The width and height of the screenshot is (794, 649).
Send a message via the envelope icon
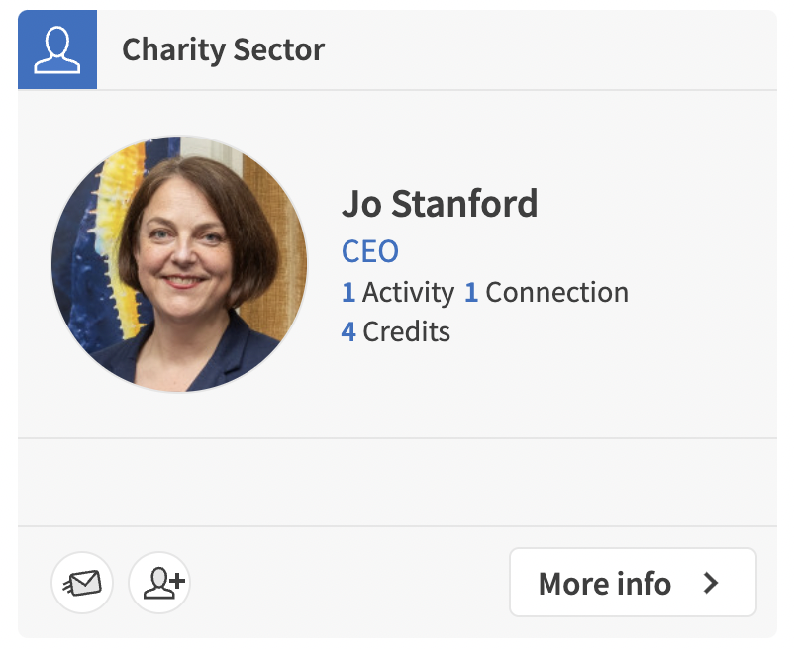point(82,583)
